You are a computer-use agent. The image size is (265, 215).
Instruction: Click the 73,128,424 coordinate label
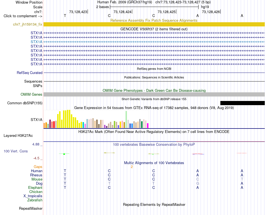point(122,12)
